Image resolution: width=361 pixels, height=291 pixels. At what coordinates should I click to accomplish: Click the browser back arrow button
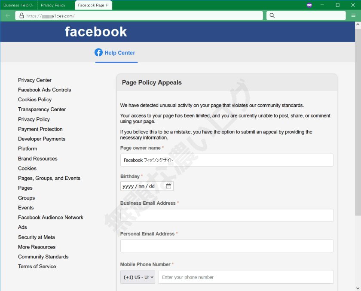[x=8, y=15]
